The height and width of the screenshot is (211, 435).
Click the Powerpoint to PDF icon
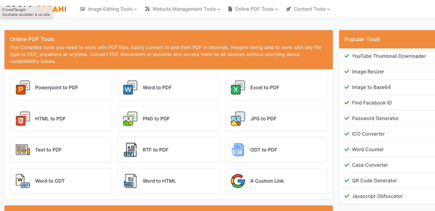tap(23, 88)
